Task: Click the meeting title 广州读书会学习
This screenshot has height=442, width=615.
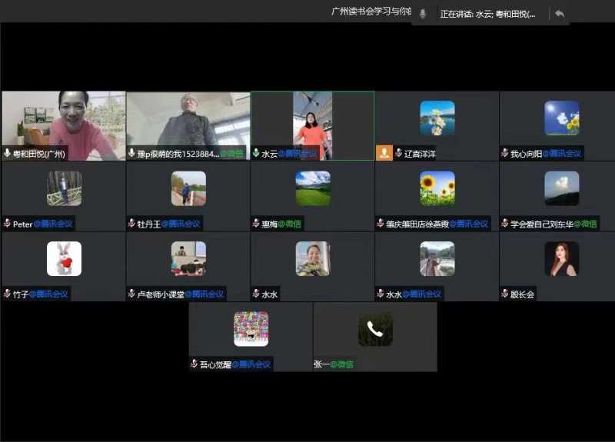Action: point(371,12)
